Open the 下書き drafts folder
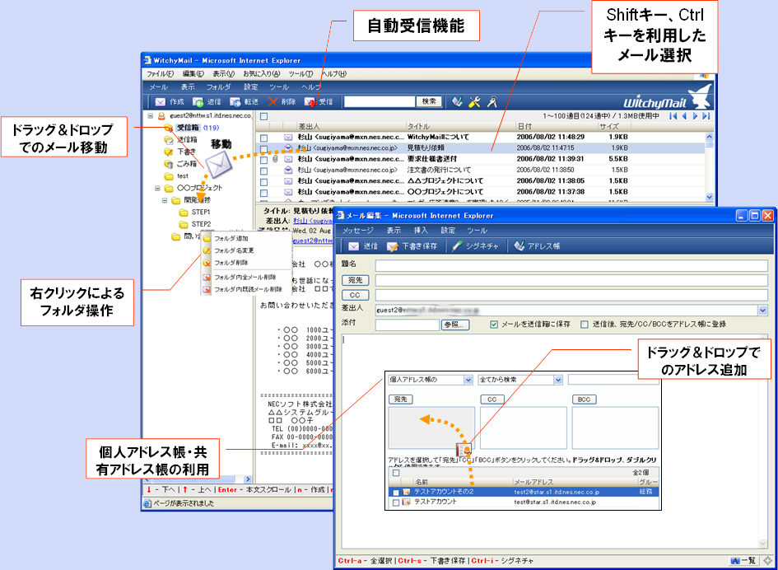Viewport: 778px width, 570px height. pos(187,152)
